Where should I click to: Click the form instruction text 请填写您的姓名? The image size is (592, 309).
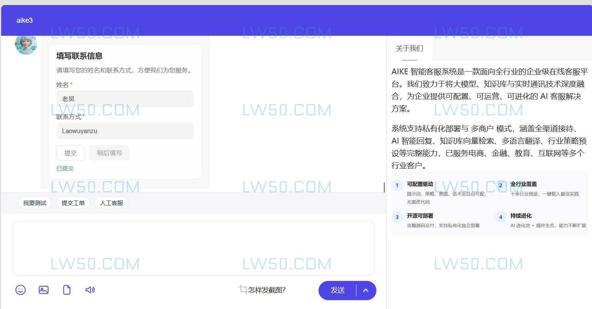tap(124, 70)
